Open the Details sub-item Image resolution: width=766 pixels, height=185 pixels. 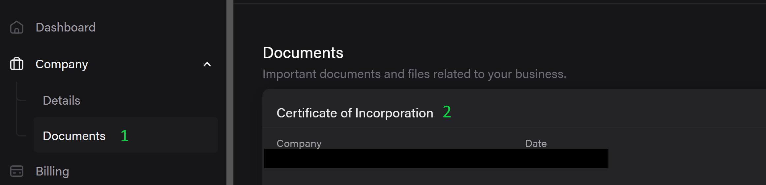(62, 100)
